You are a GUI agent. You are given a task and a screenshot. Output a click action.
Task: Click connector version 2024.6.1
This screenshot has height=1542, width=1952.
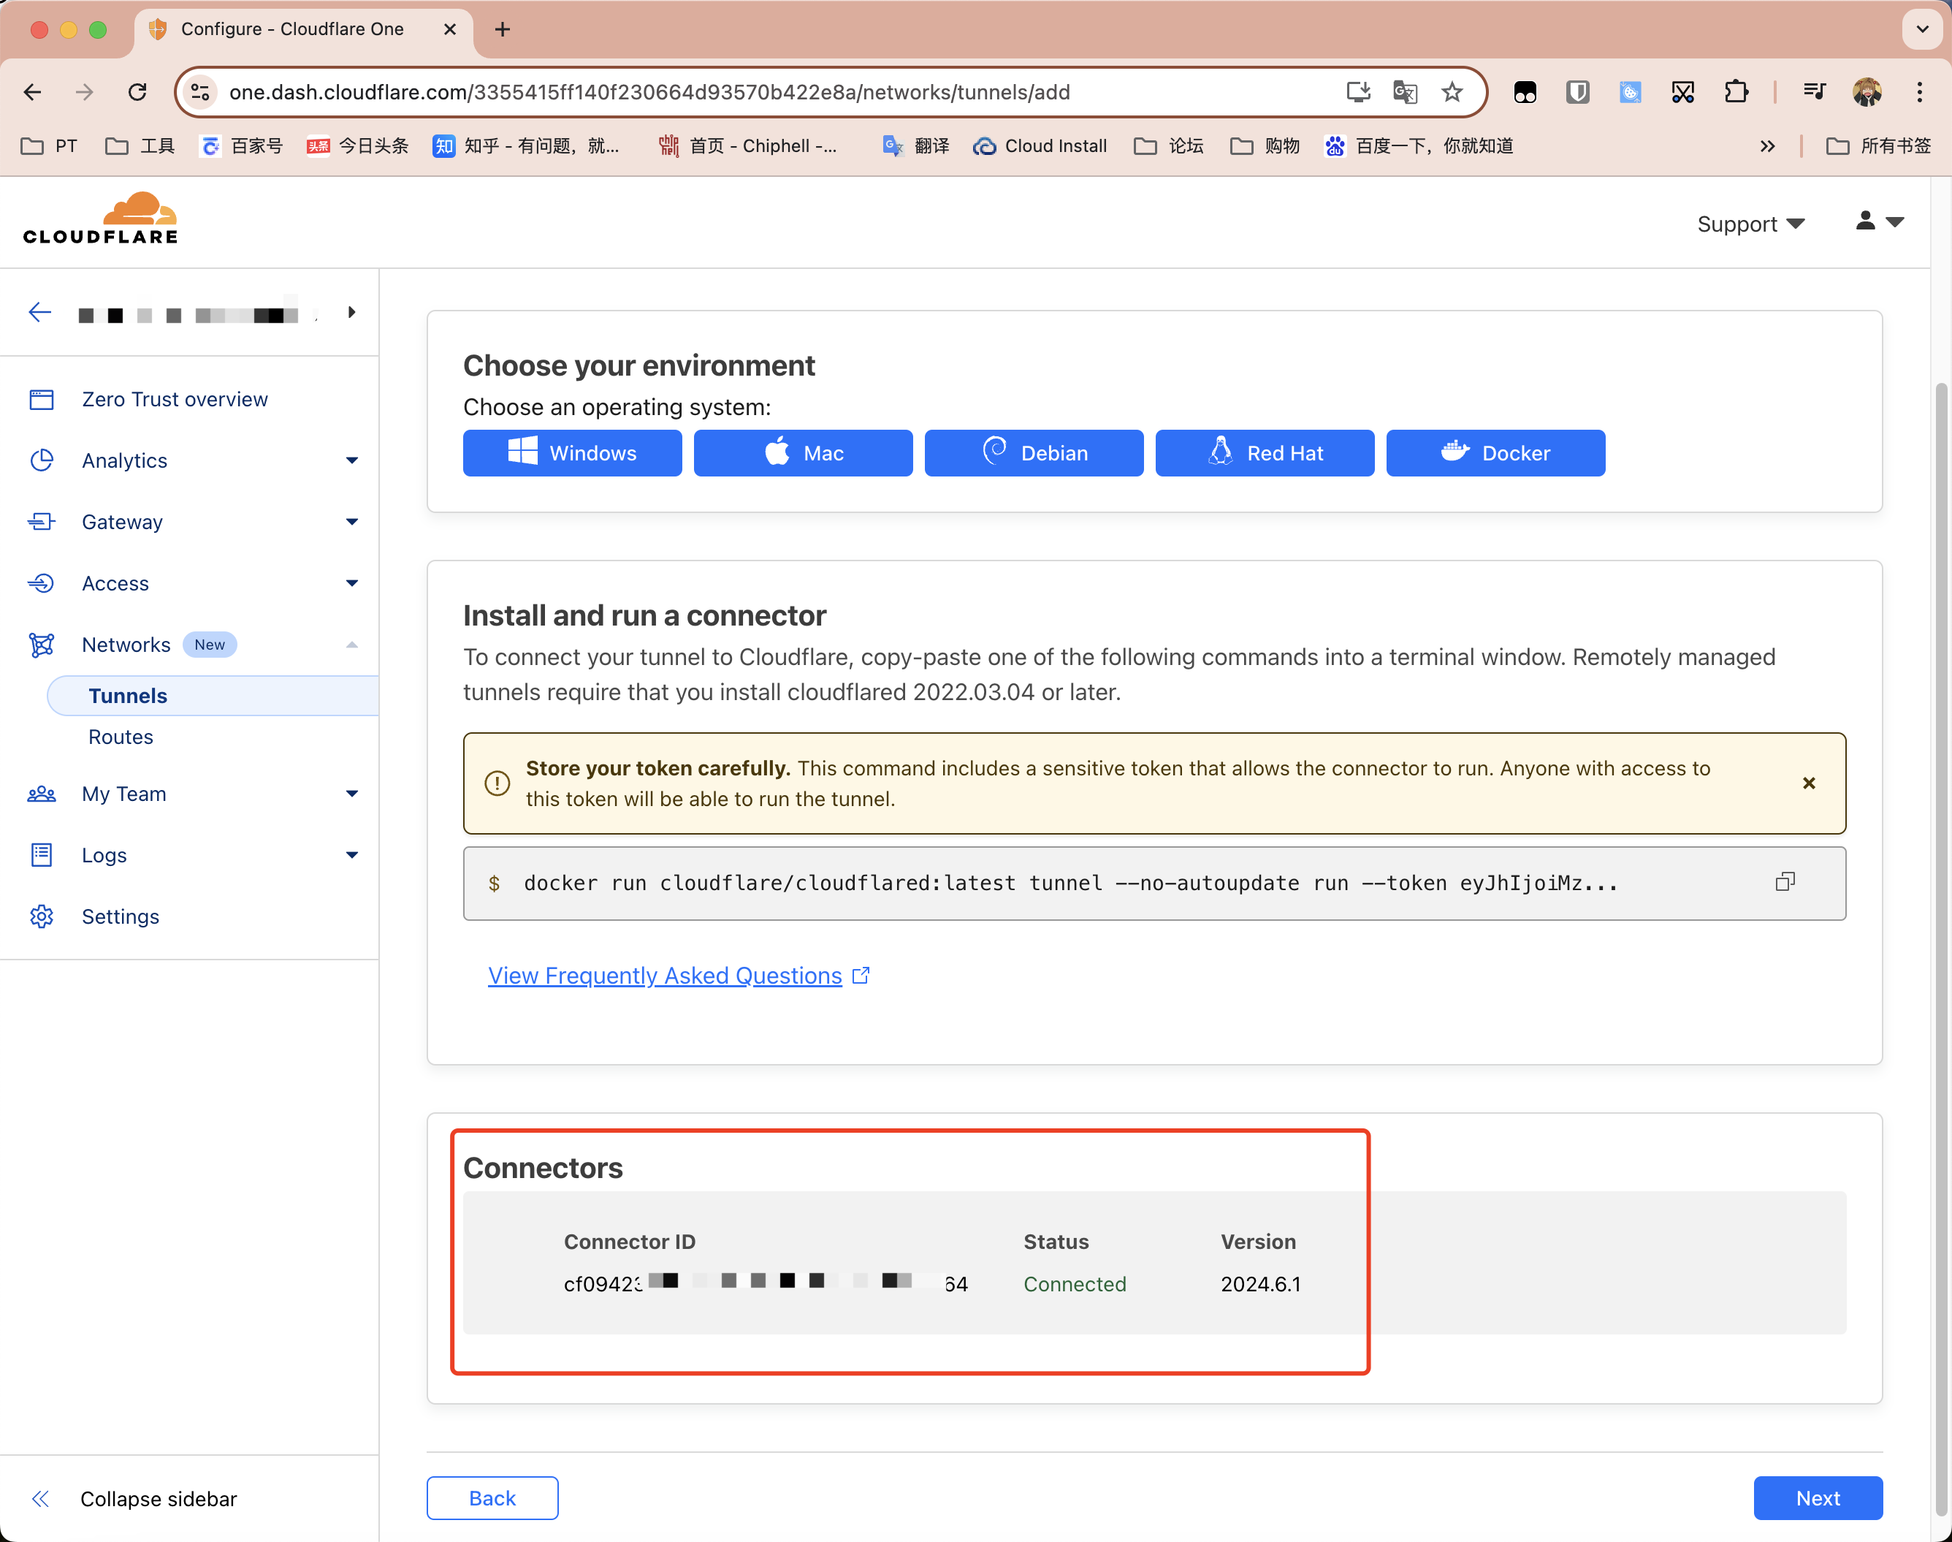(1261, 1284)
